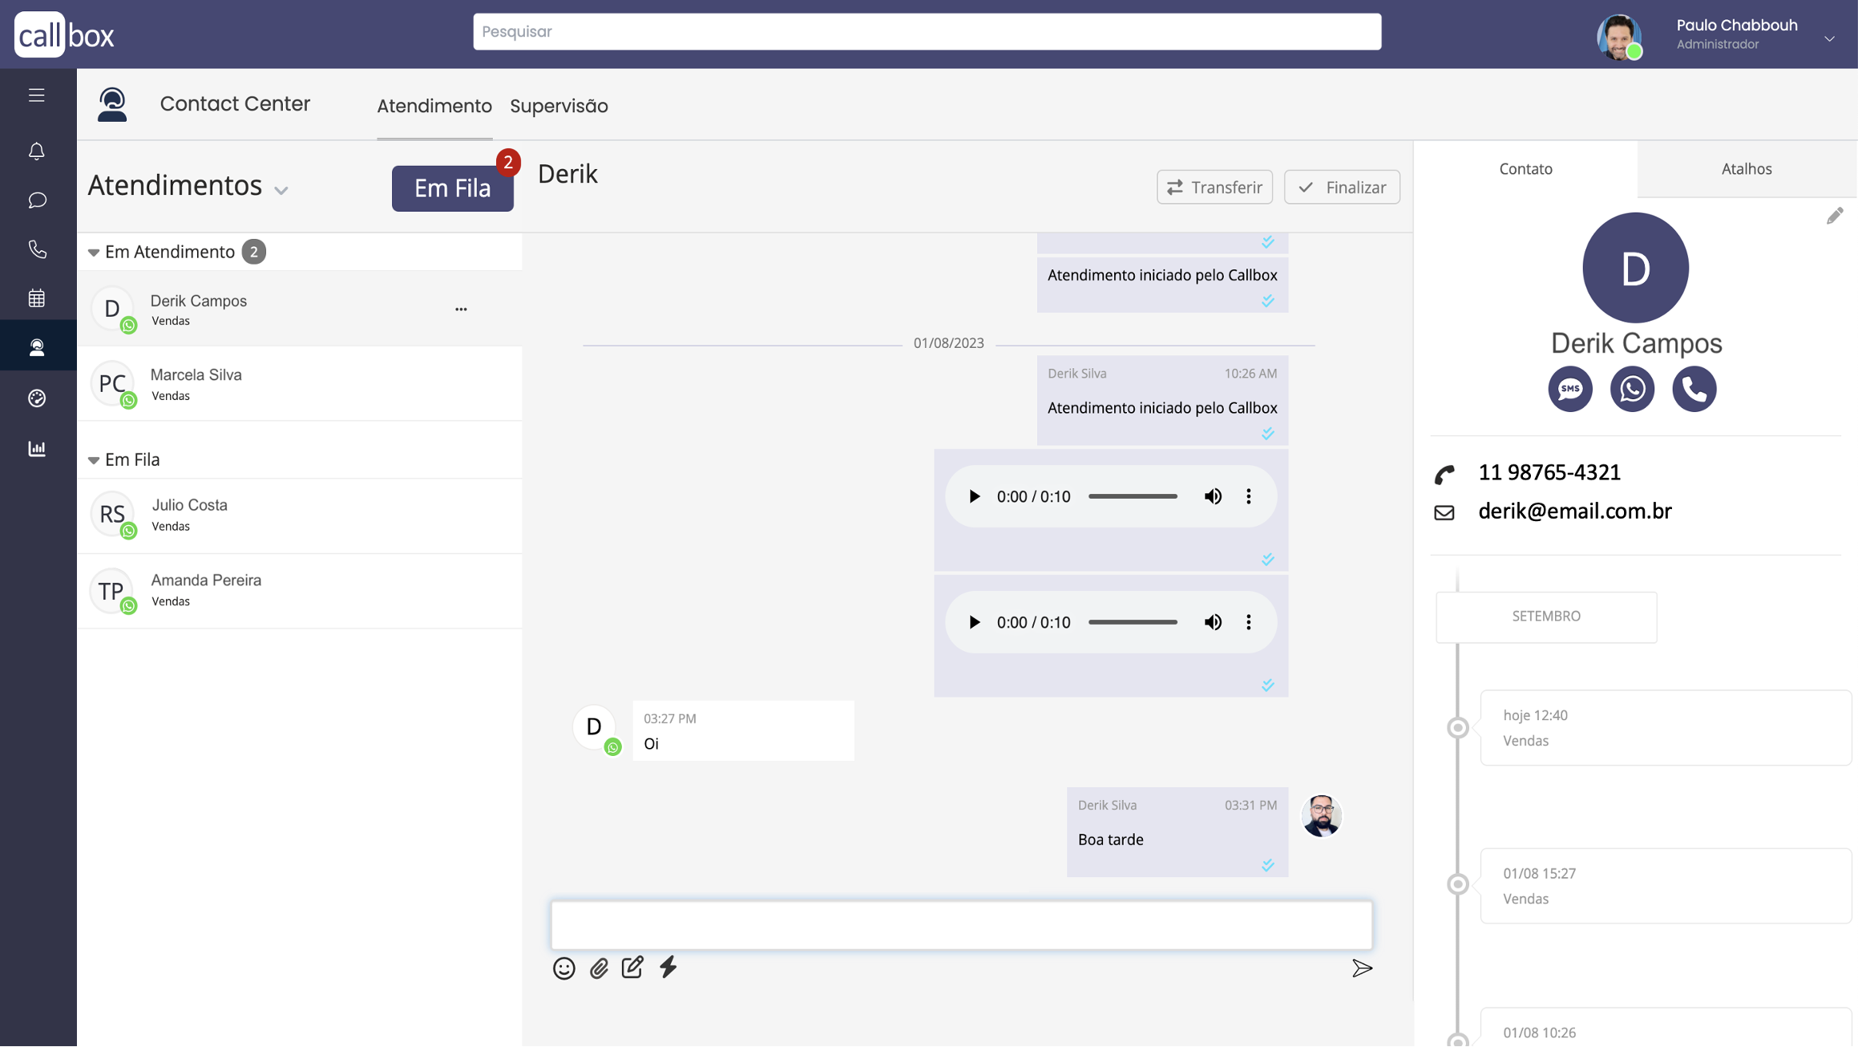Image resolution: width=1858 pixels, height=1047 pixels.
Task: Click the second audio progress slider
Action: 1132,622
